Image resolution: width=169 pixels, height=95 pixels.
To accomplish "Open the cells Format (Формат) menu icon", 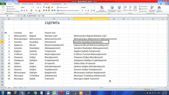I will tap(135, 8).
